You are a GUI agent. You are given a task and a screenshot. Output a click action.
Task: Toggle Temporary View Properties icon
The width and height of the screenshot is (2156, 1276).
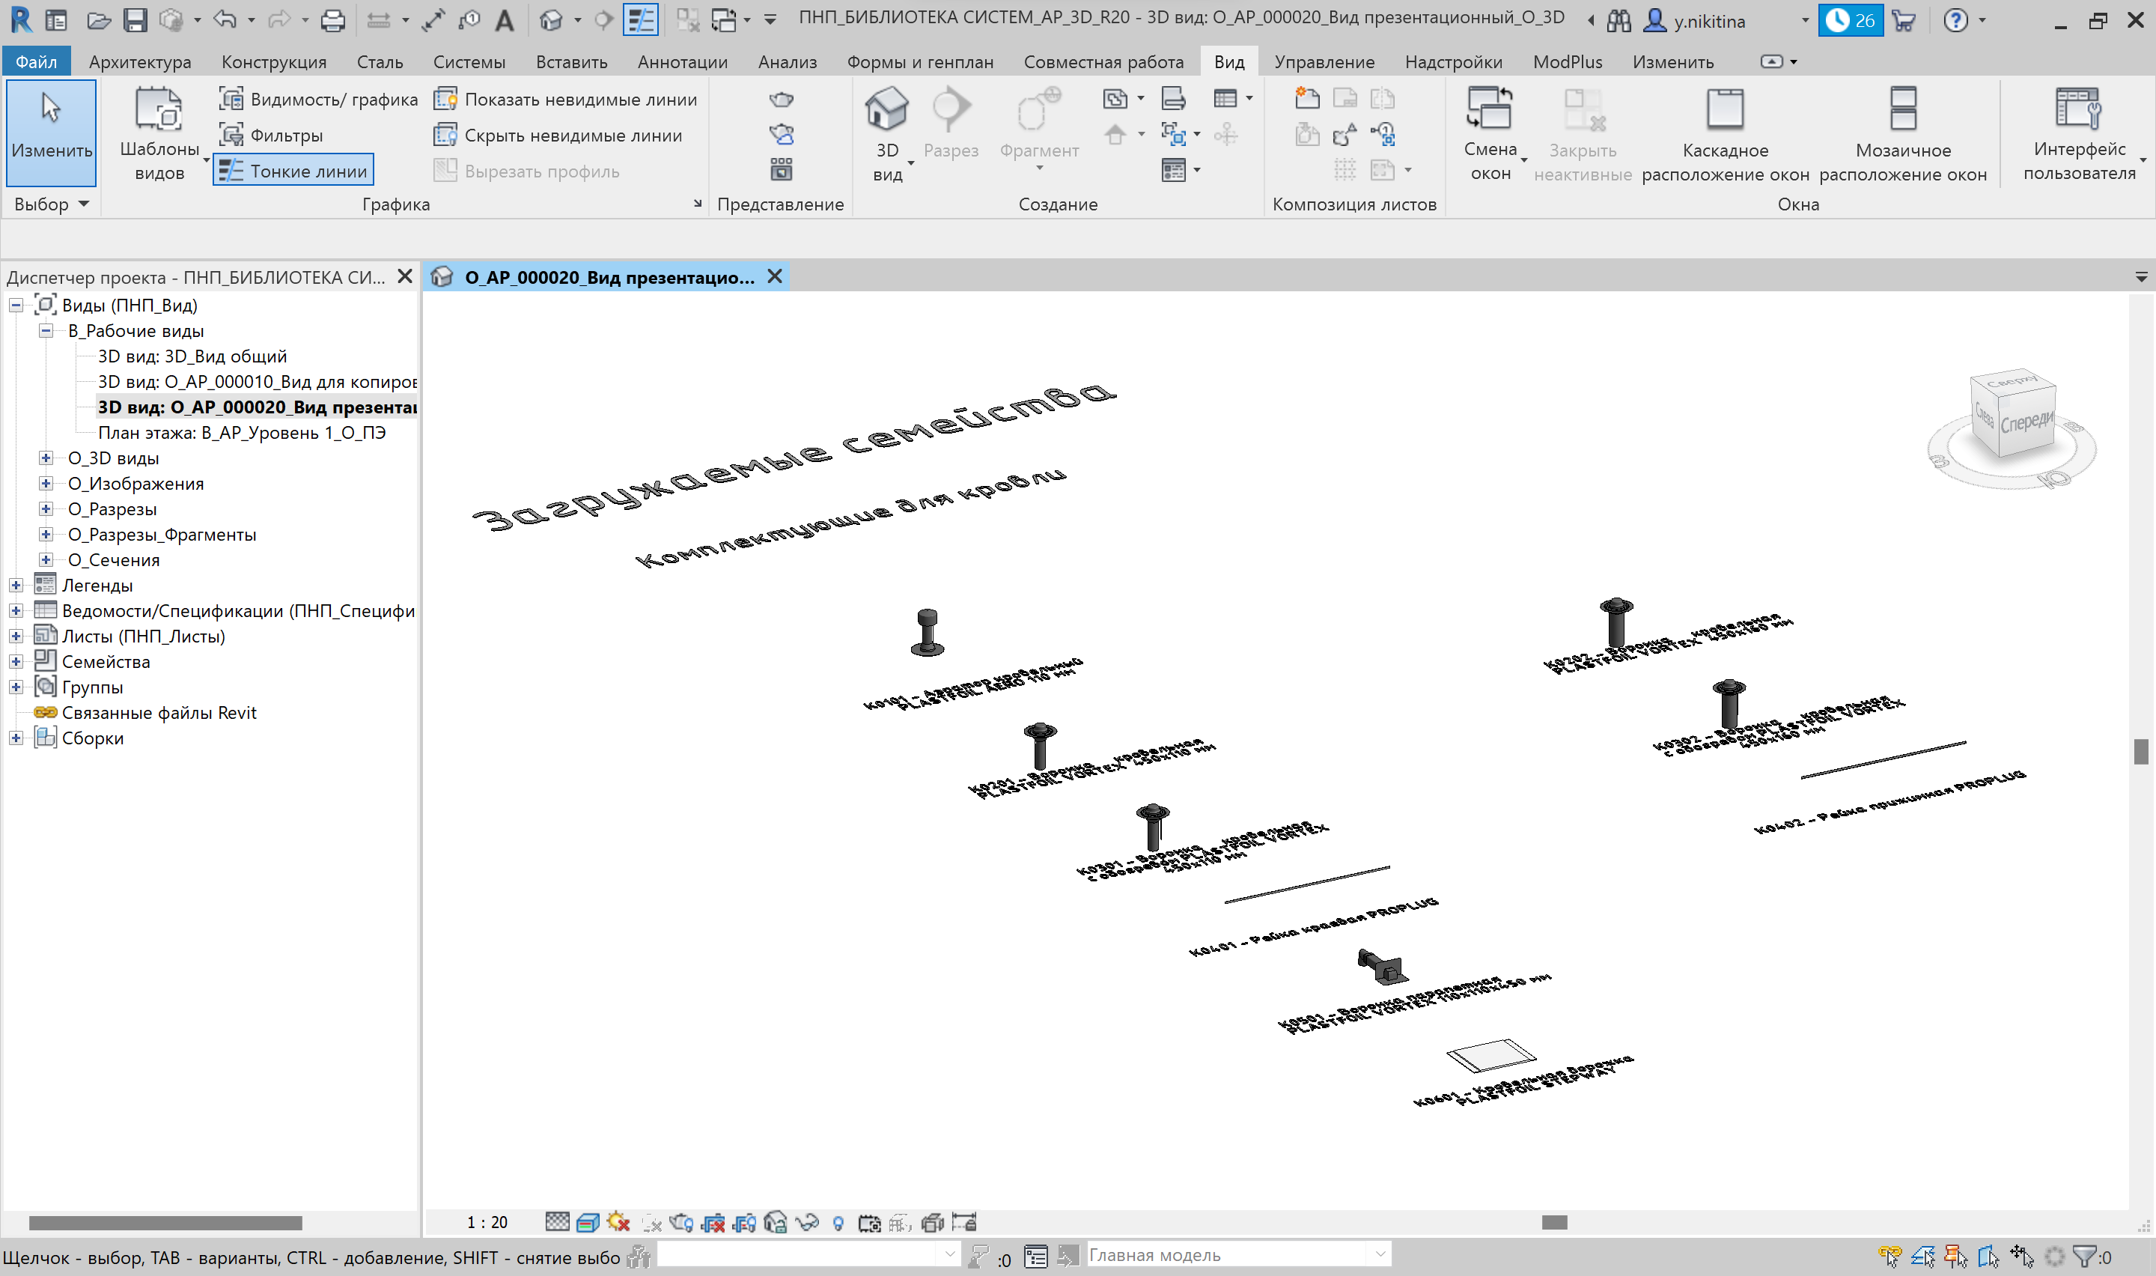[x=868, y=1222]
